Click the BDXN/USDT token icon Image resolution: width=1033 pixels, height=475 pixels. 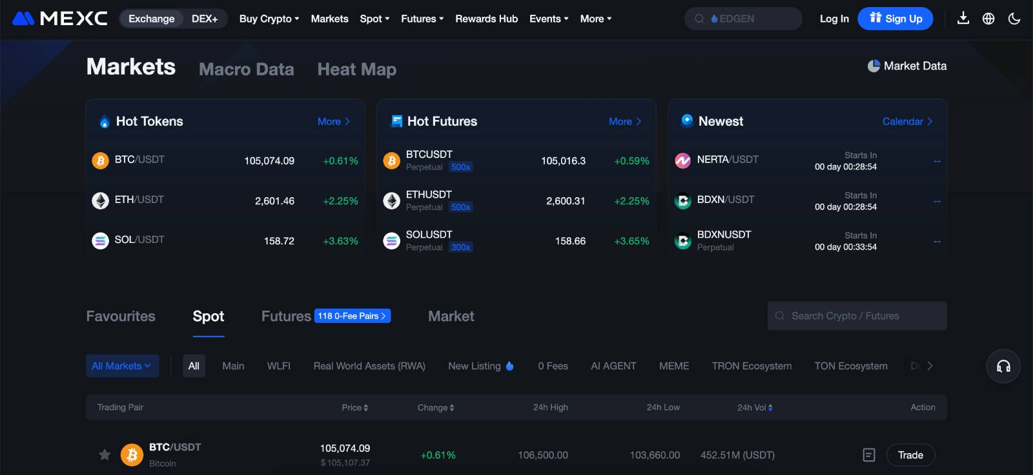pyautogui.click(x=683, y=201)
